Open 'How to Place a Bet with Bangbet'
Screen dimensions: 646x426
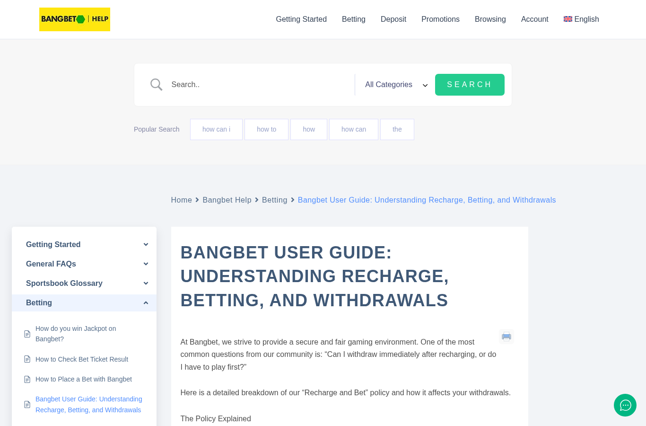84,379
